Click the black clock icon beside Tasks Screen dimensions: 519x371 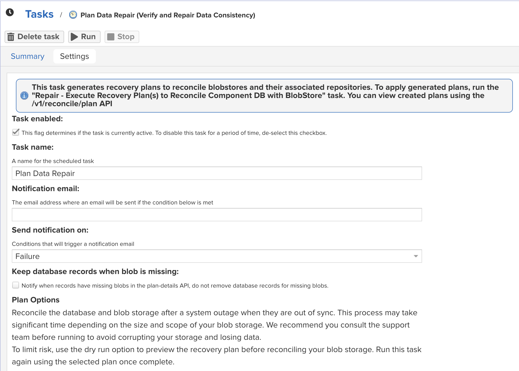pyautogui.click(x=10, y=12)
